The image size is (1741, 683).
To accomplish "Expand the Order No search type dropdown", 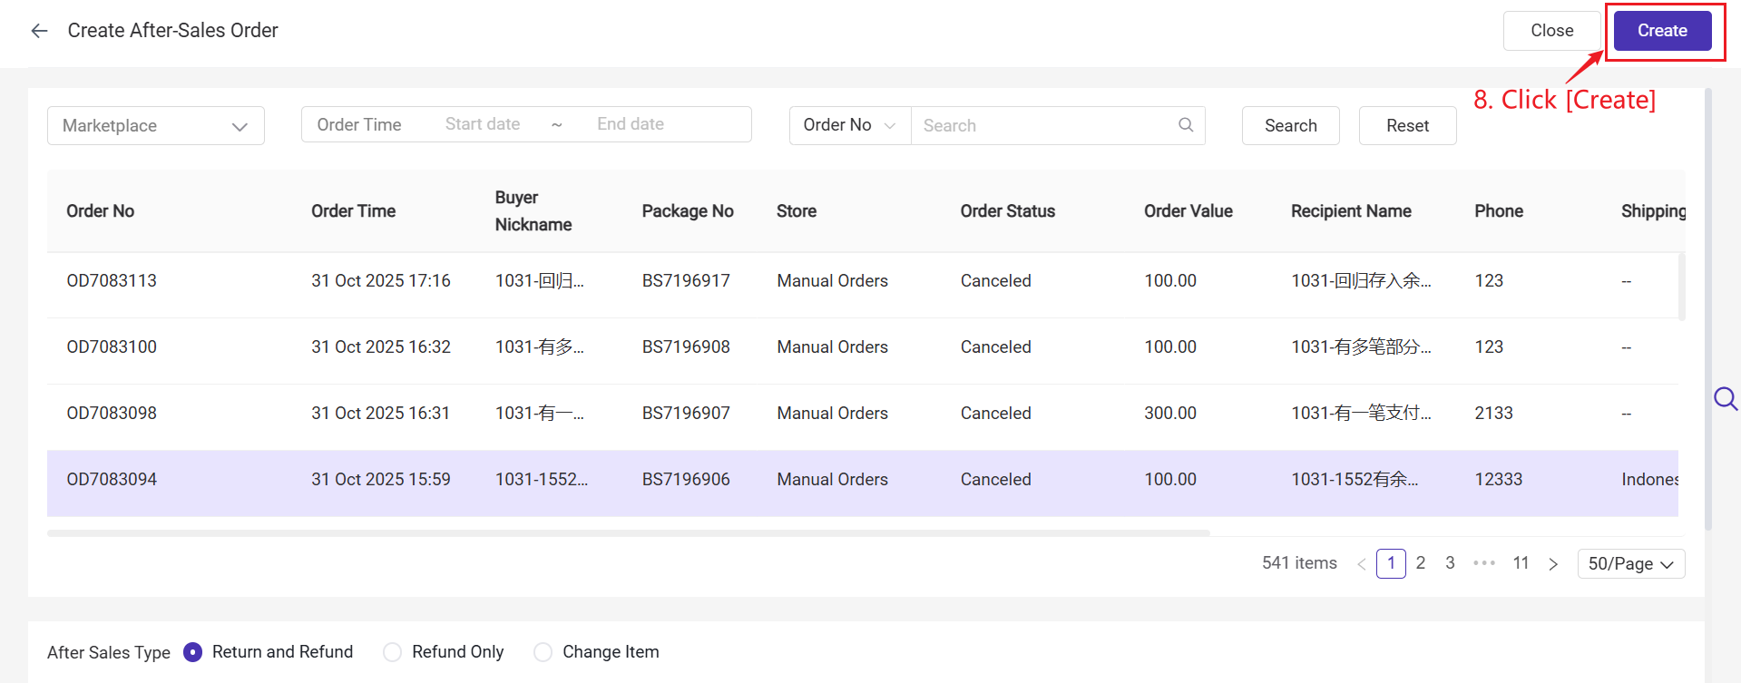I will tap(849, 125).
